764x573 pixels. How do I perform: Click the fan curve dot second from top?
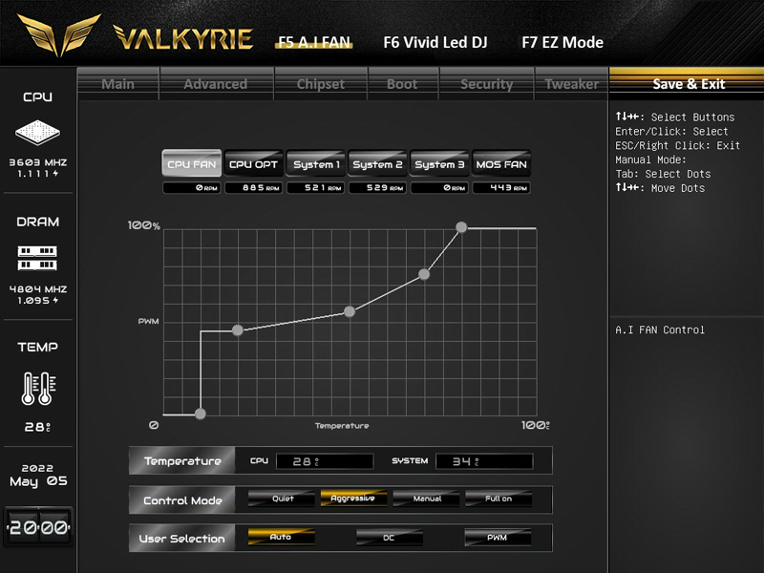point(424,274)
